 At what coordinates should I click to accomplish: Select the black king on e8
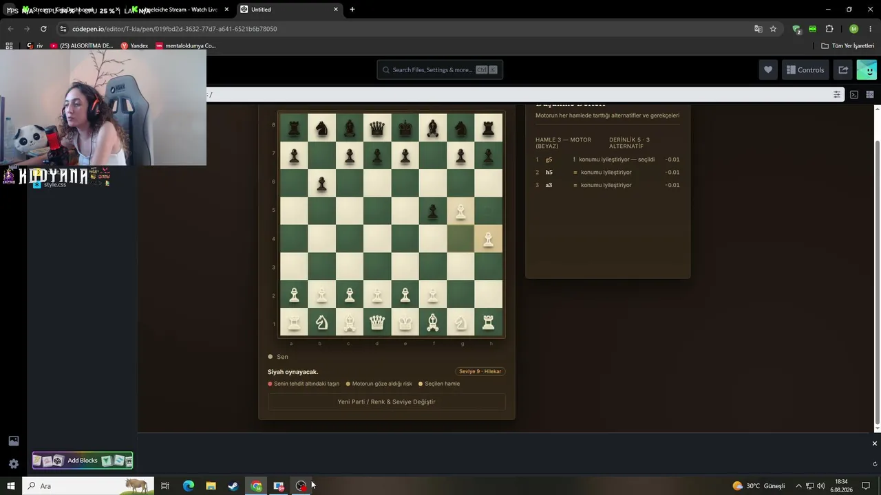[x=405, y=128]
